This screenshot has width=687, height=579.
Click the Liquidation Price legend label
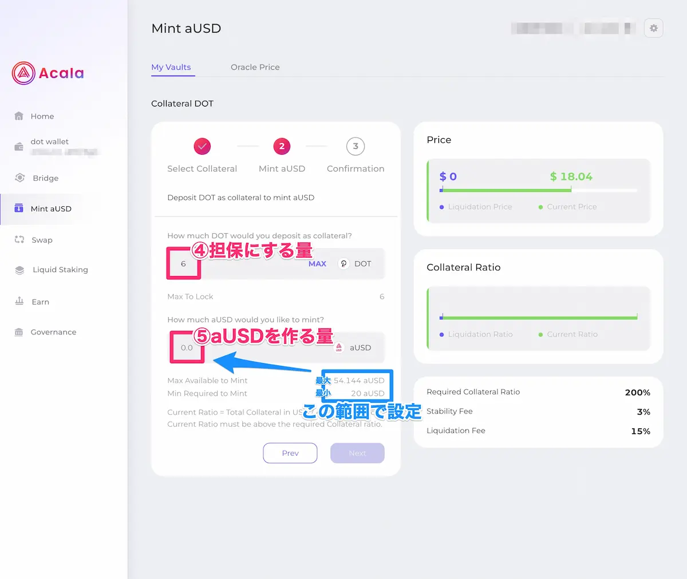480,207
